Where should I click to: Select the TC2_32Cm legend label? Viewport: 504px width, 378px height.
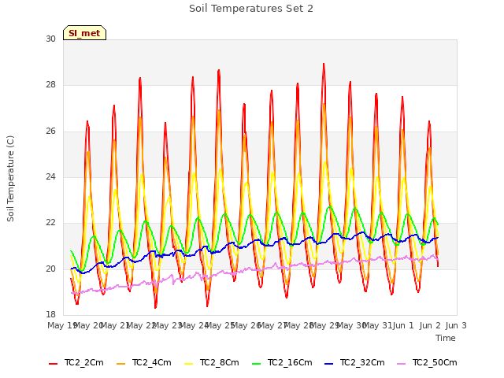pyautogui.click(x=362, y=362)
